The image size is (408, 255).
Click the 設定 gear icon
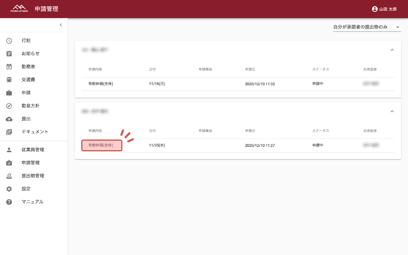pos(9,189)
